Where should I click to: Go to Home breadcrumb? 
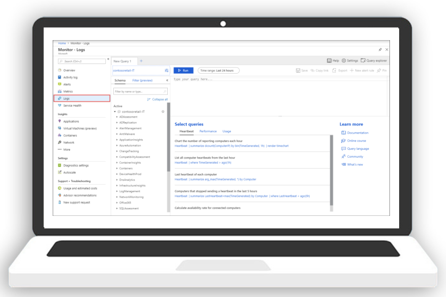click(62, 43)
